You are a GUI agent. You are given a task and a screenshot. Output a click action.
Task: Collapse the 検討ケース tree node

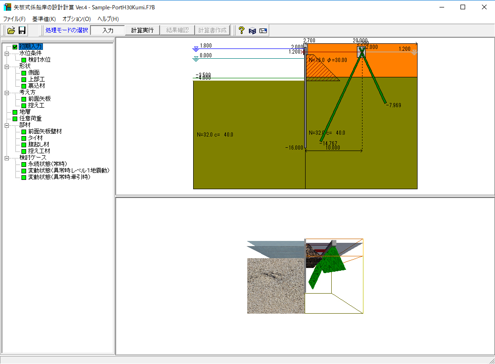7,158
